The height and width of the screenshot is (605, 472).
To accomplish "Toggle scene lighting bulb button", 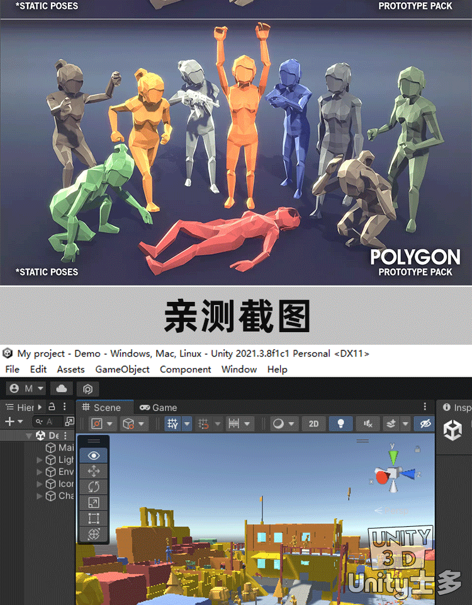I will [340, 424].
